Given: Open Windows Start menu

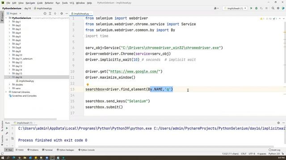Looking at the screenshot, I should click(3, 158).
